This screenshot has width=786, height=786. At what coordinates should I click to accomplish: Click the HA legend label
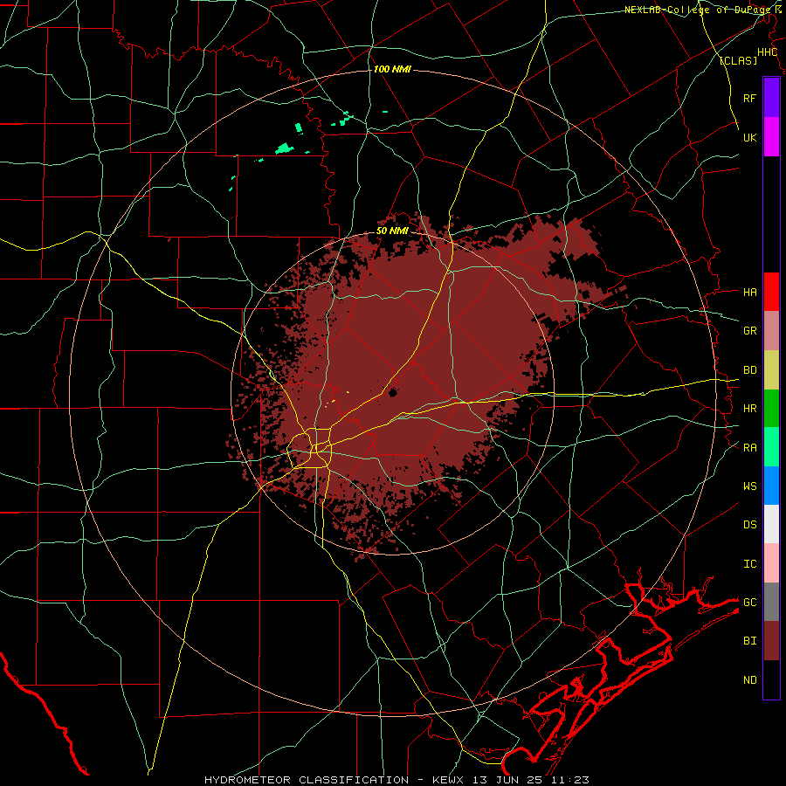click(749, 293)
